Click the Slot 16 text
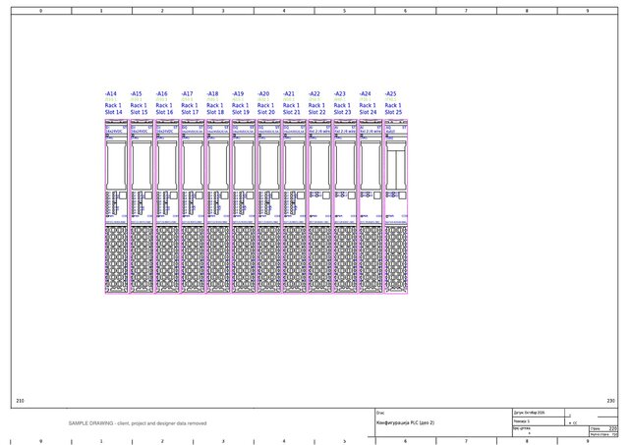 (x=164, y=112)
